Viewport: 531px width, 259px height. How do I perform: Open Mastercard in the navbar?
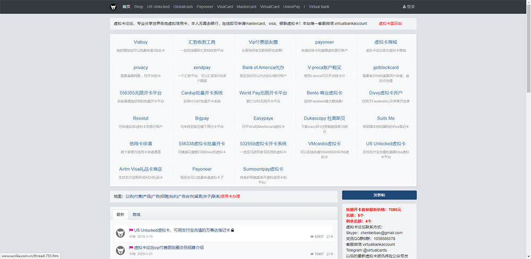[246, 7]
